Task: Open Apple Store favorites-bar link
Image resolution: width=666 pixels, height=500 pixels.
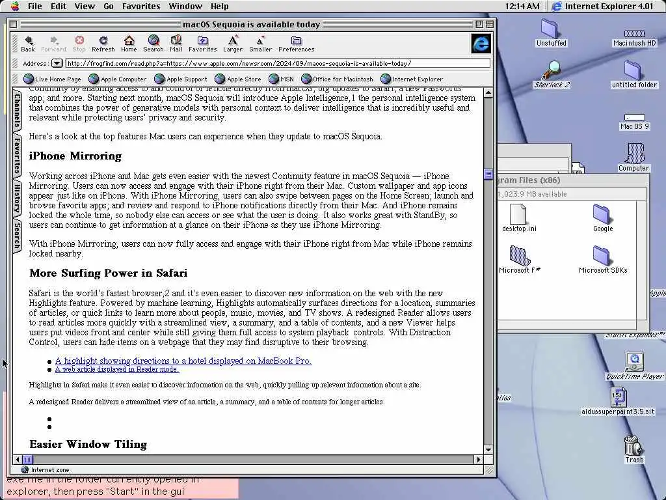Action: point(238,79)
